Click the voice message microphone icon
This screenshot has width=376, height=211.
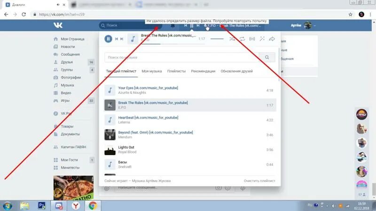coord(243,188)
